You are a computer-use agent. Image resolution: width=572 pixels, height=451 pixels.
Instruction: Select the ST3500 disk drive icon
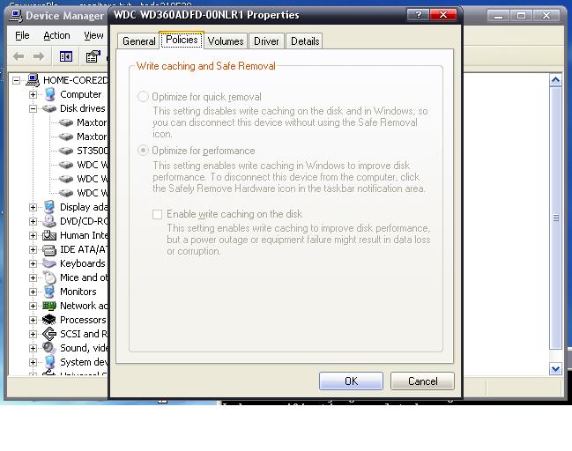click(66, 151)
